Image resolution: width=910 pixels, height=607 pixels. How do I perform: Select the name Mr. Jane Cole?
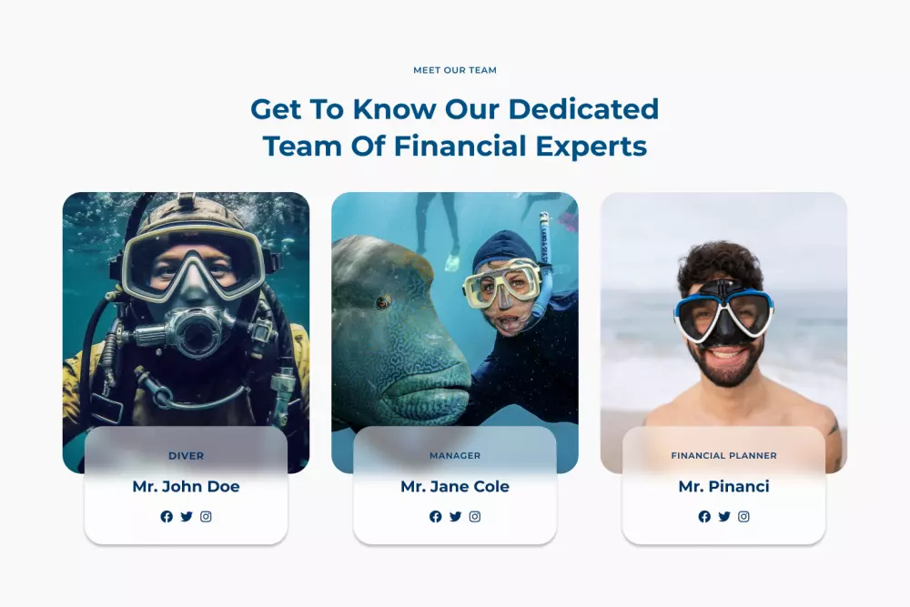[455, 486]
